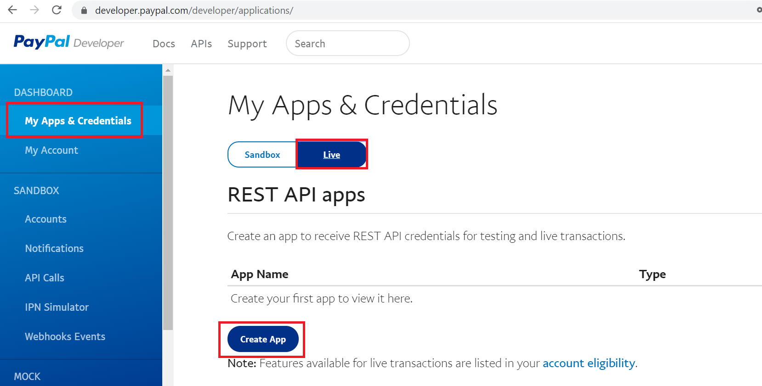The height and width of the screenshot is (386, 762).
Task: Click the REST API apps heading
Action: pyautogui.click(x=296, y=195)
